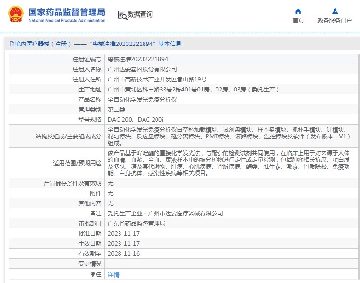Click the 备注 label
The height and width of the screenshot is (283, 360).
(x=96, y=214)
